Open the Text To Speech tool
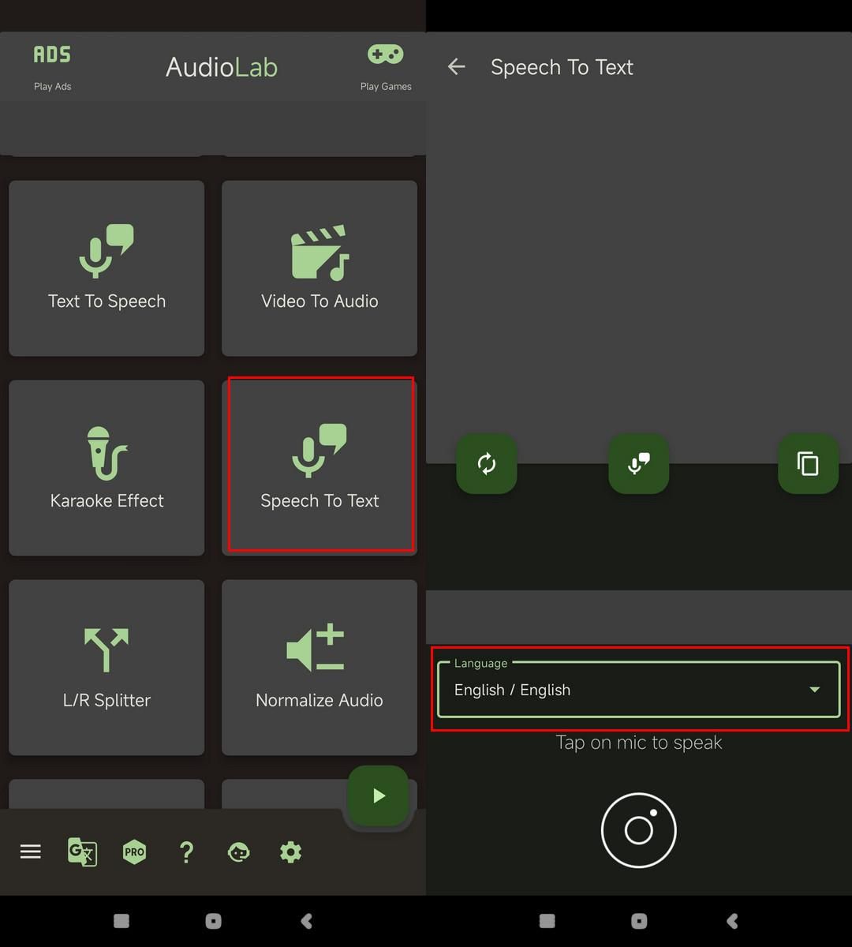Screen dimensions: 852x947 (106, 268)
